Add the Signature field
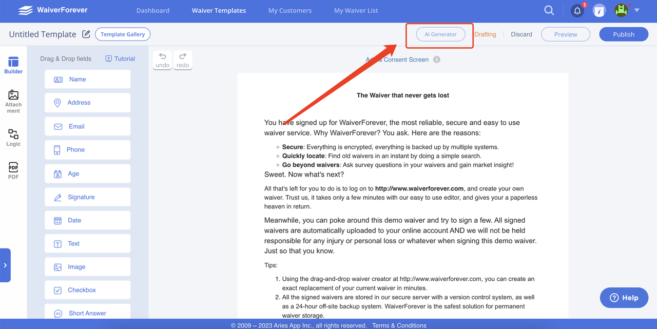This screenshot has width=657, height=329. coord(87,197)
